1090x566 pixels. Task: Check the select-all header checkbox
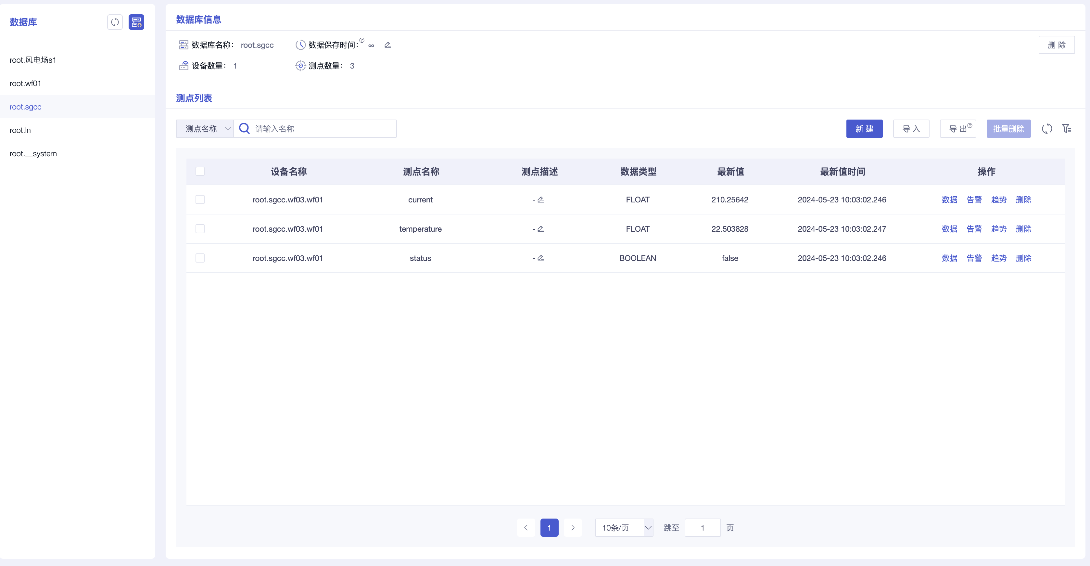click(200, 172)
